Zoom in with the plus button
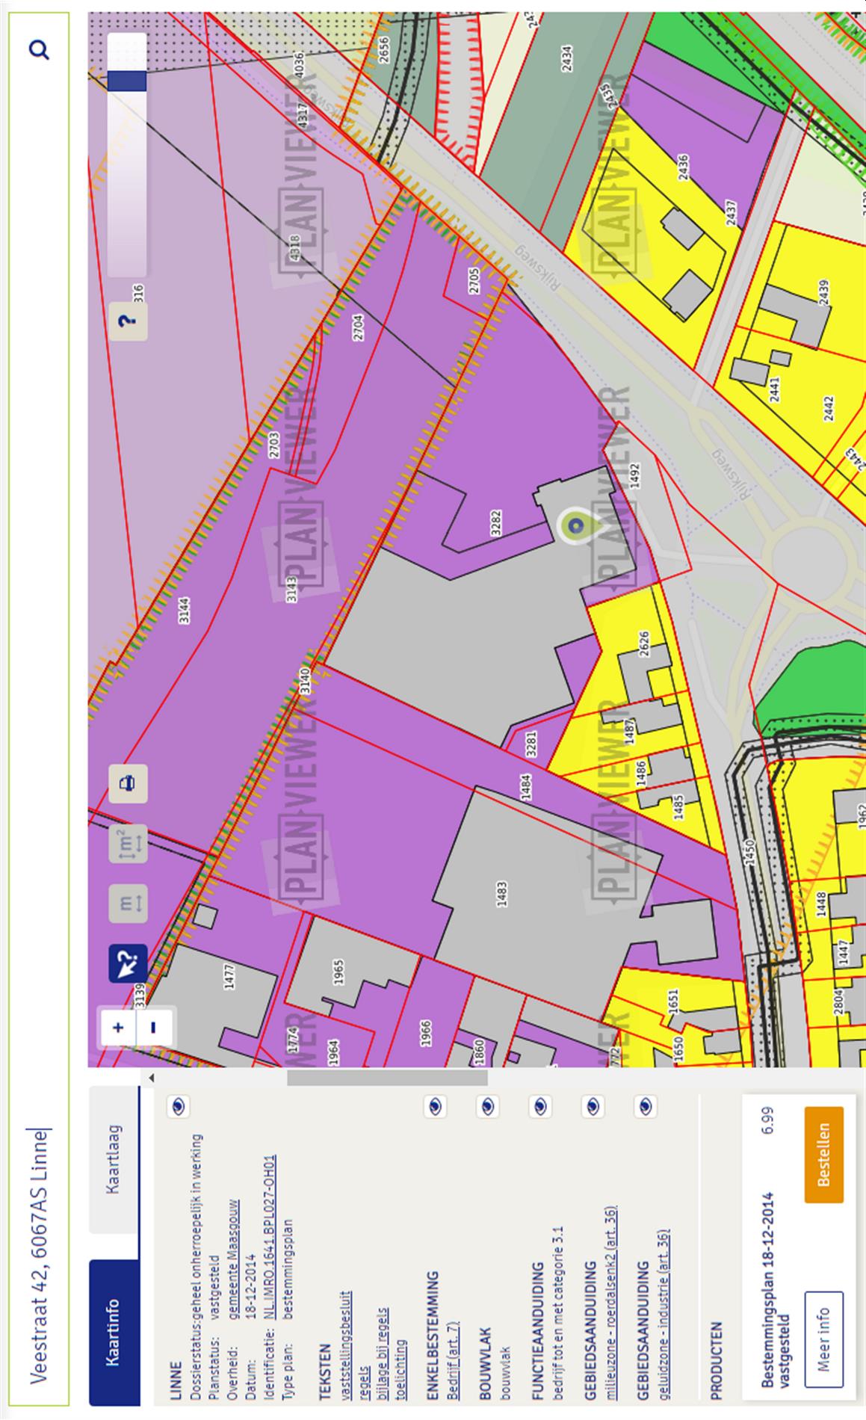Image resolution: width=866 pixels, height=1420 pixels. (118, 1027)
